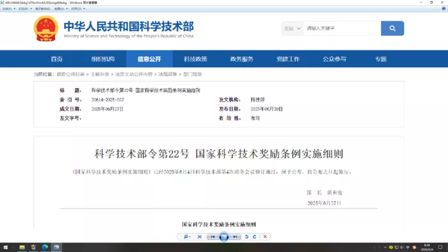This screenshot has height=252, width=448.
Task: Open the 打开 (Open) dropdown menu
Action: [x=78, y=9]
